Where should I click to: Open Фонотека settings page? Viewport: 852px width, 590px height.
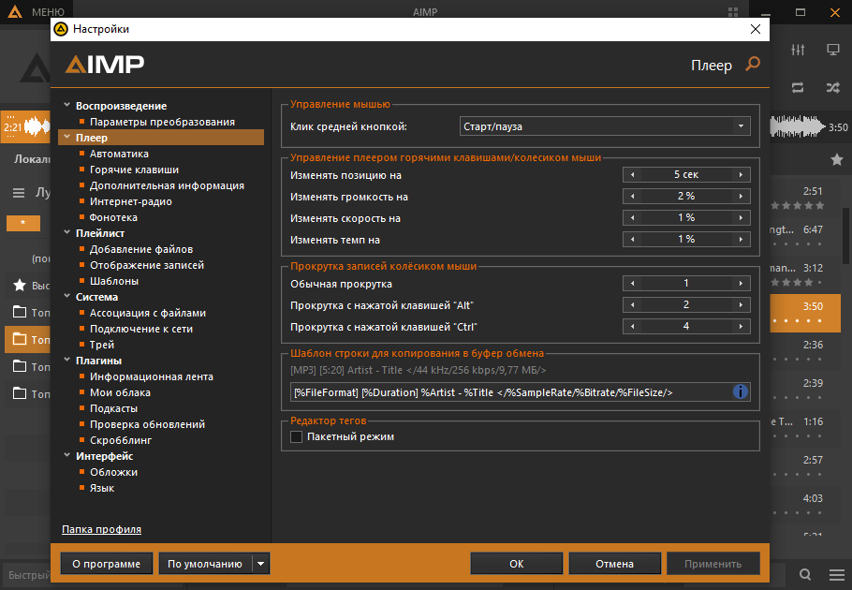pos(113,217)
